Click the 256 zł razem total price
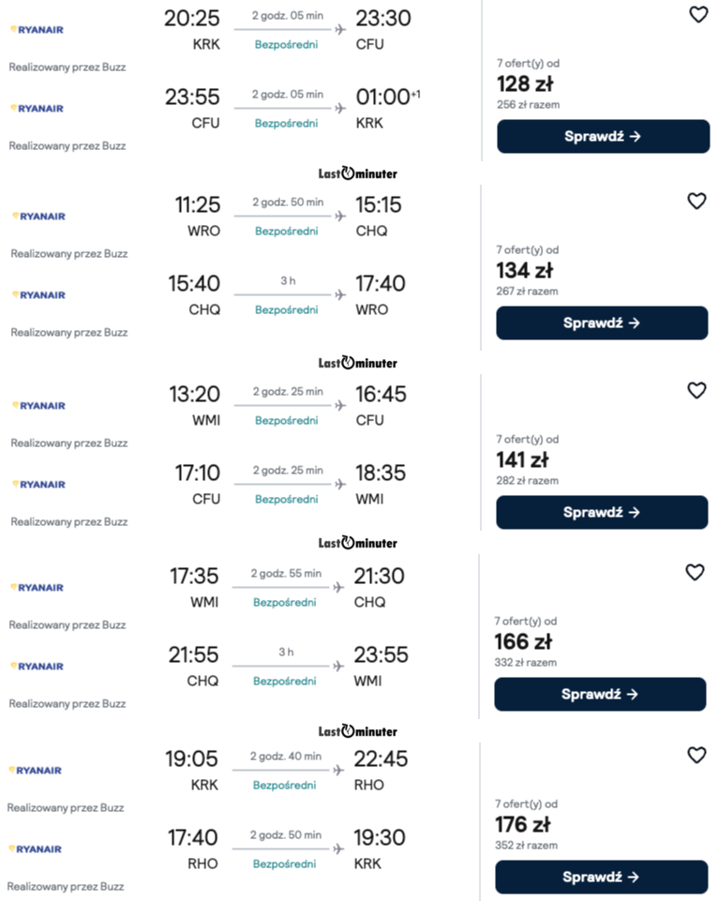 tap(528, 105)
